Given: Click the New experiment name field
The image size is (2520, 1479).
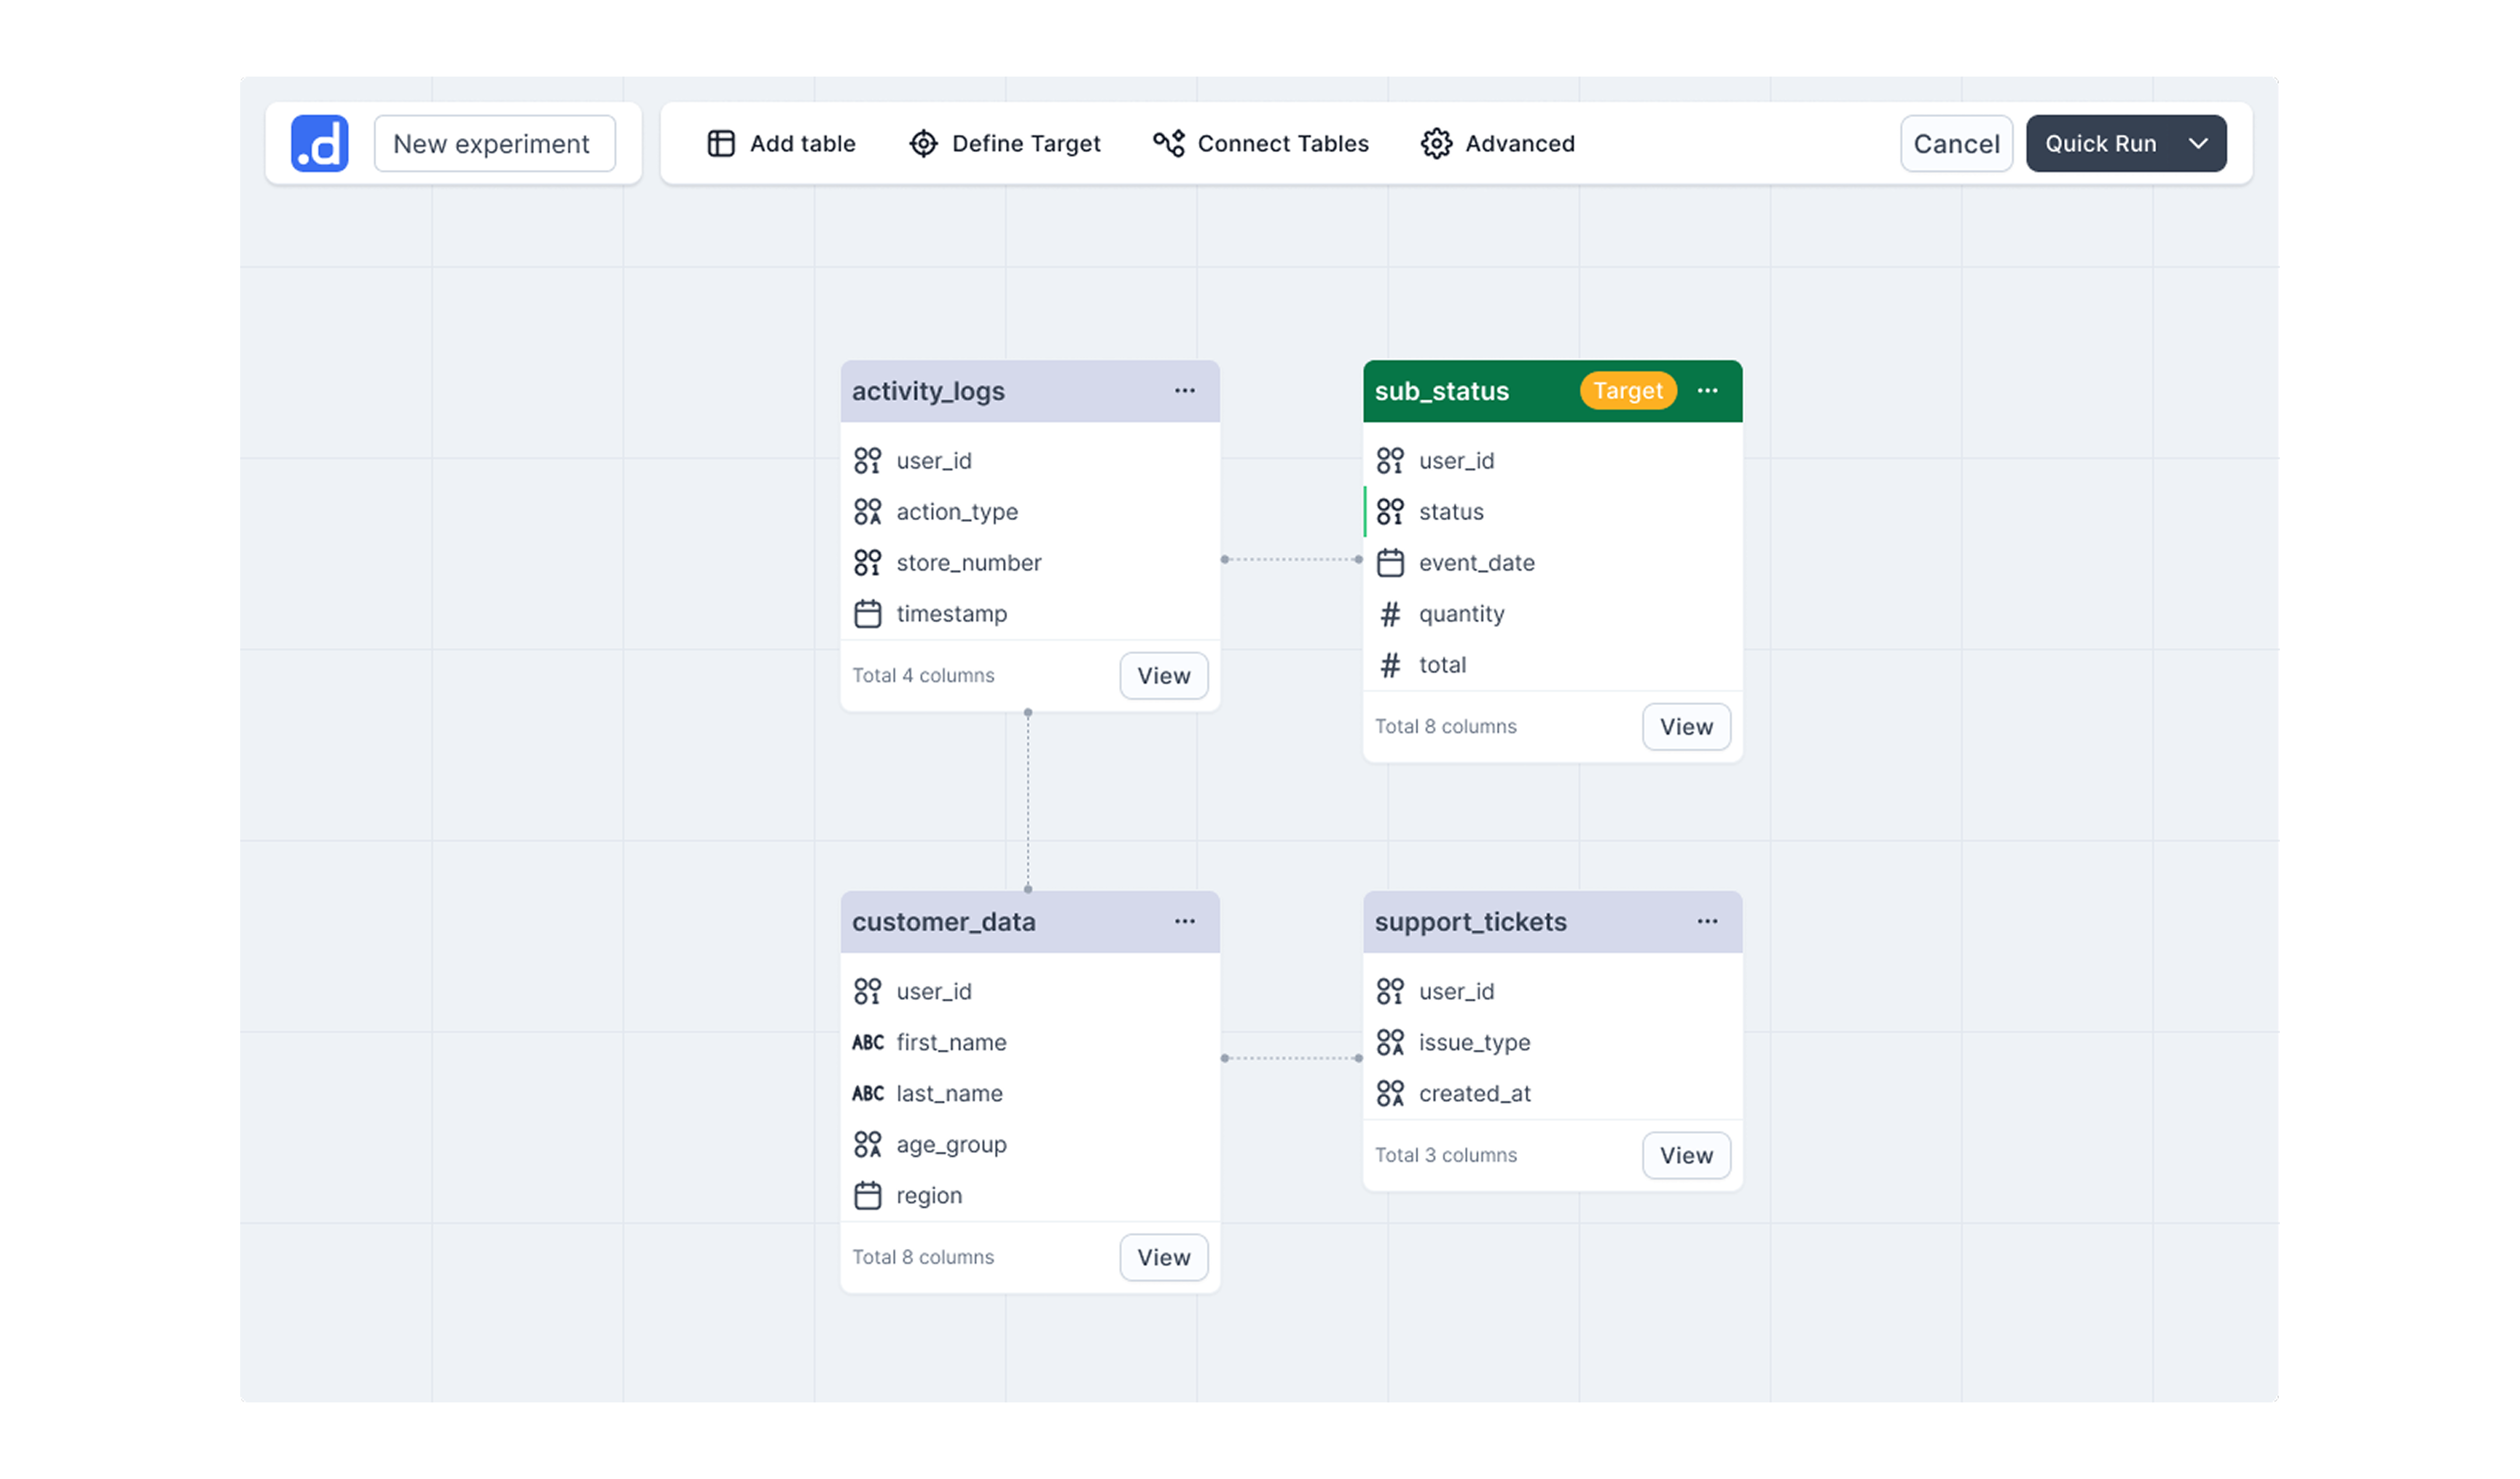Looking at the screenshot, I should tap(494, 143).
